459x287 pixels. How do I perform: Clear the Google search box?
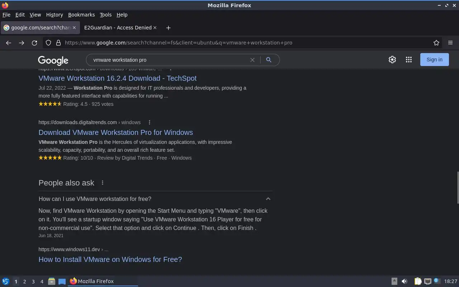click(x=252, y=60)
